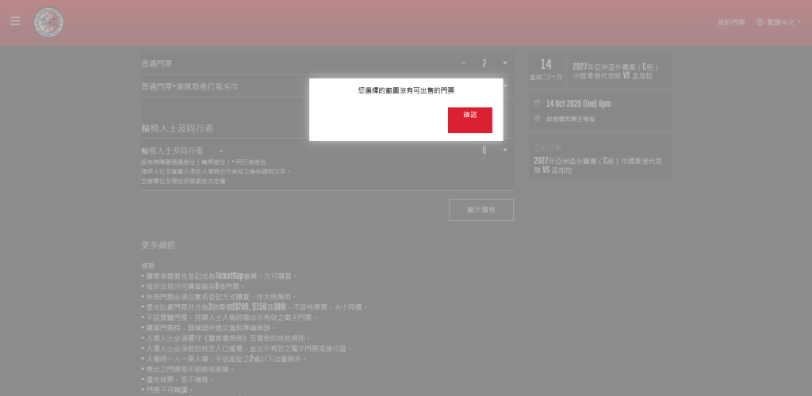Click the wheelchair quantity field showing 0
This screenshot has width=812, height=396.
point(485,150)
